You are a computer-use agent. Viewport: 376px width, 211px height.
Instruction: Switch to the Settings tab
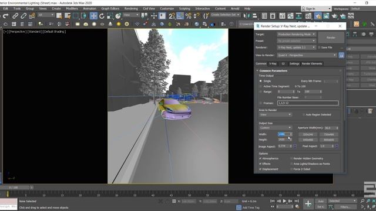coord(294,64)
